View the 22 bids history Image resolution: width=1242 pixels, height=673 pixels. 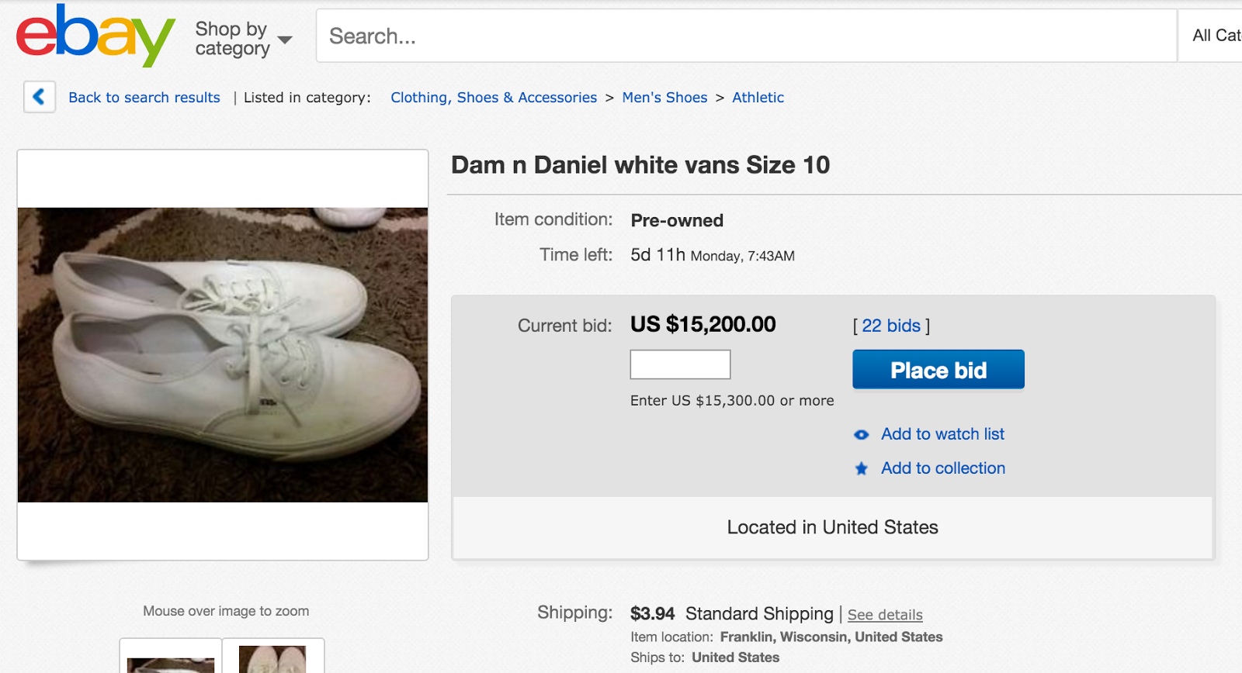891,326
